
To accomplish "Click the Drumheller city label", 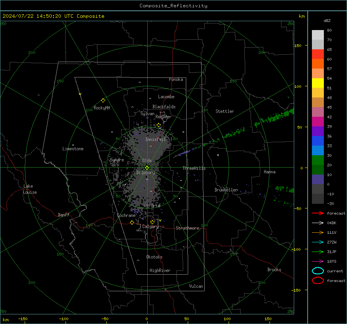I will [x=226, y=190].
